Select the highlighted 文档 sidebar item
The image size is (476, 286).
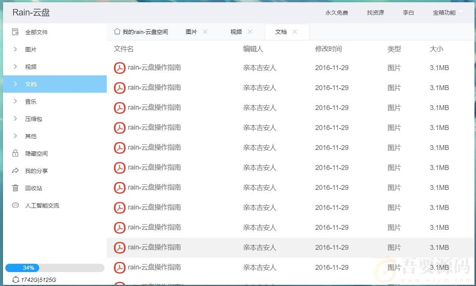55,84
